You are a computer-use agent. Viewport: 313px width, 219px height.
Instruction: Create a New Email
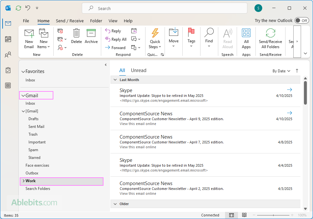29,39
